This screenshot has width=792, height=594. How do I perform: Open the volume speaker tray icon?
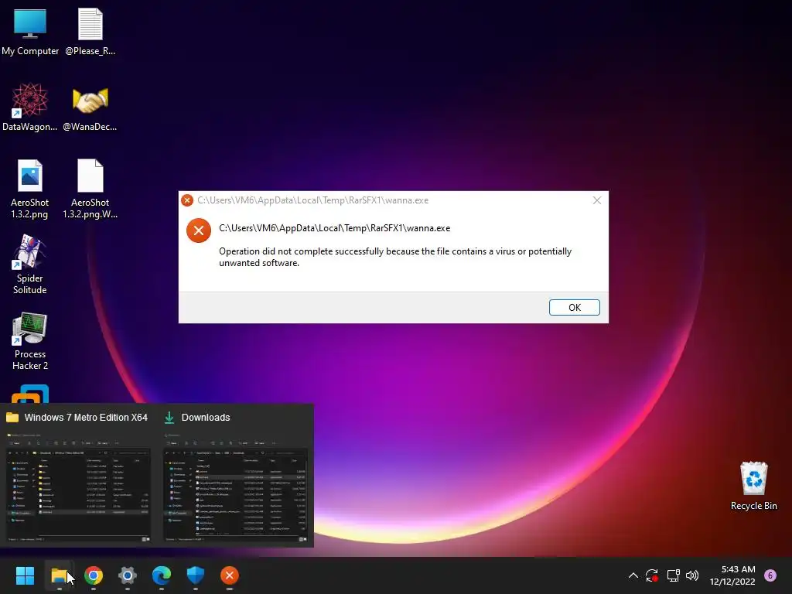692,575
